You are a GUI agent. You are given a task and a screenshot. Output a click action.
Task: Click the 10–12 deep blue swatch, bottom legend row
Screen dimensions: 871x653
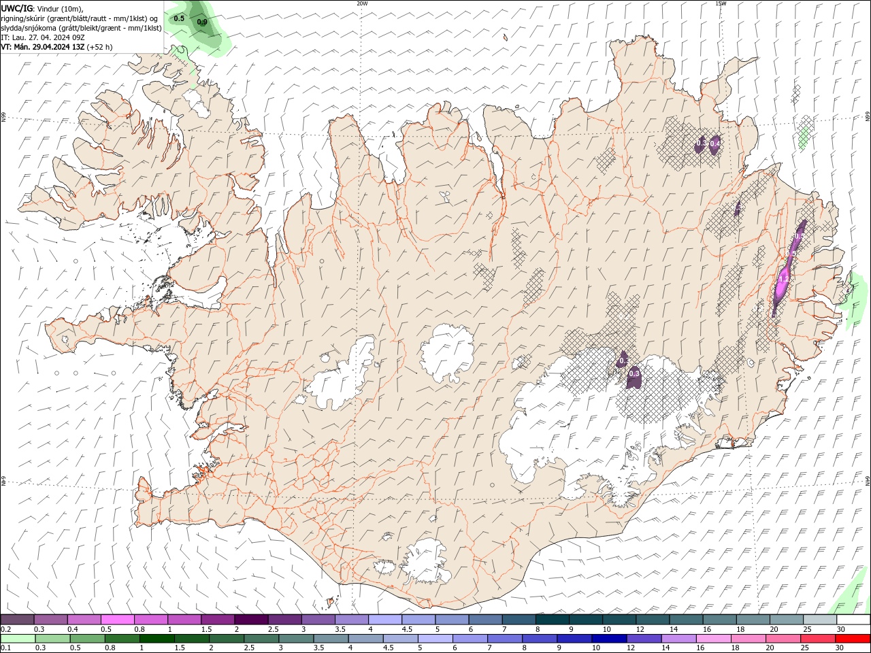tap(608, 639)
